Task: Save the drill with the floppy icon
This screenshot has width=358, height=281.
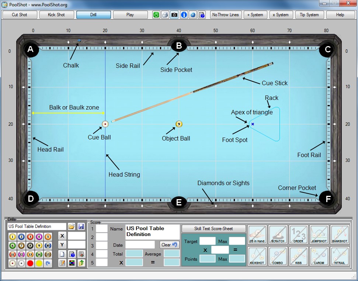Action: point(81,226)
